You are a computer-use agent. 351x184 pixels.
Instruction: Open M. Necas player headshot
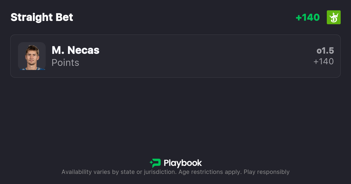(32, 56)
